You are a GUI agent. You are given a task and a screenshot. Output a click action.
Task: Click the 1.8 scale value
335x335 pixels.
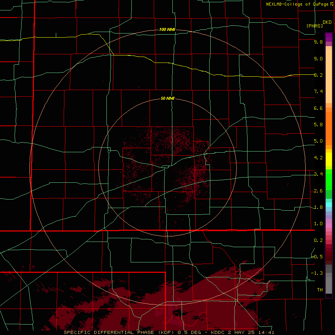coord(318,207)
